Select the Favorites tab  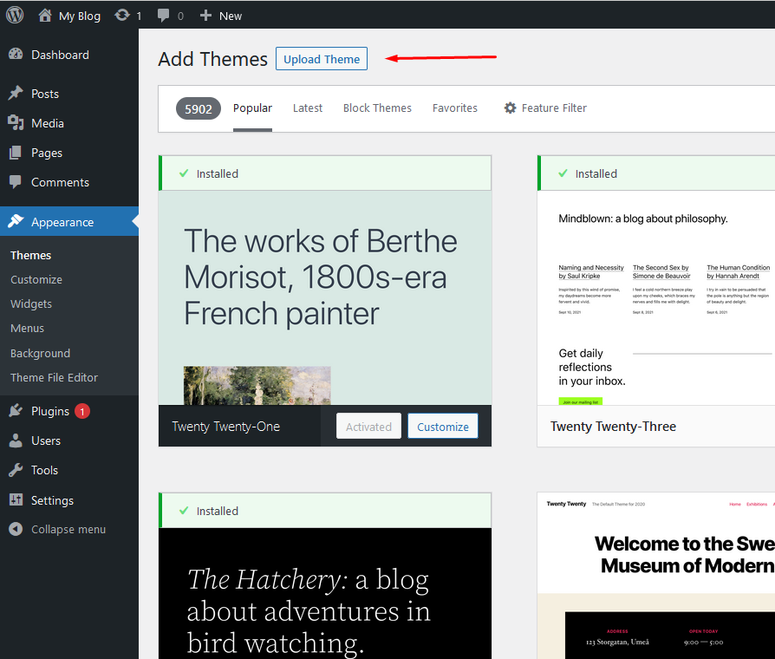pos(455,108)
